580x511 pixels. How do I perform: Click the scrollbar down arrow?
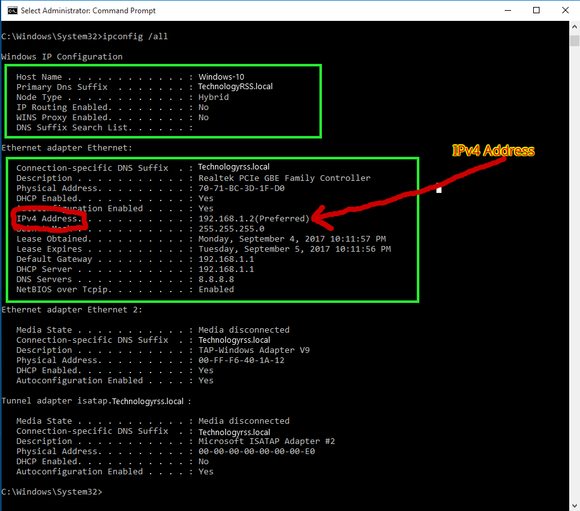pos(574,505)
